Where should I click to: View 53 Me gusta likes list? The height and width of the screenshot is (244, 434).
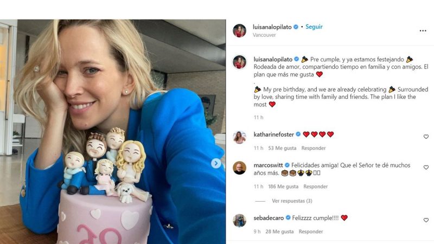282,148
